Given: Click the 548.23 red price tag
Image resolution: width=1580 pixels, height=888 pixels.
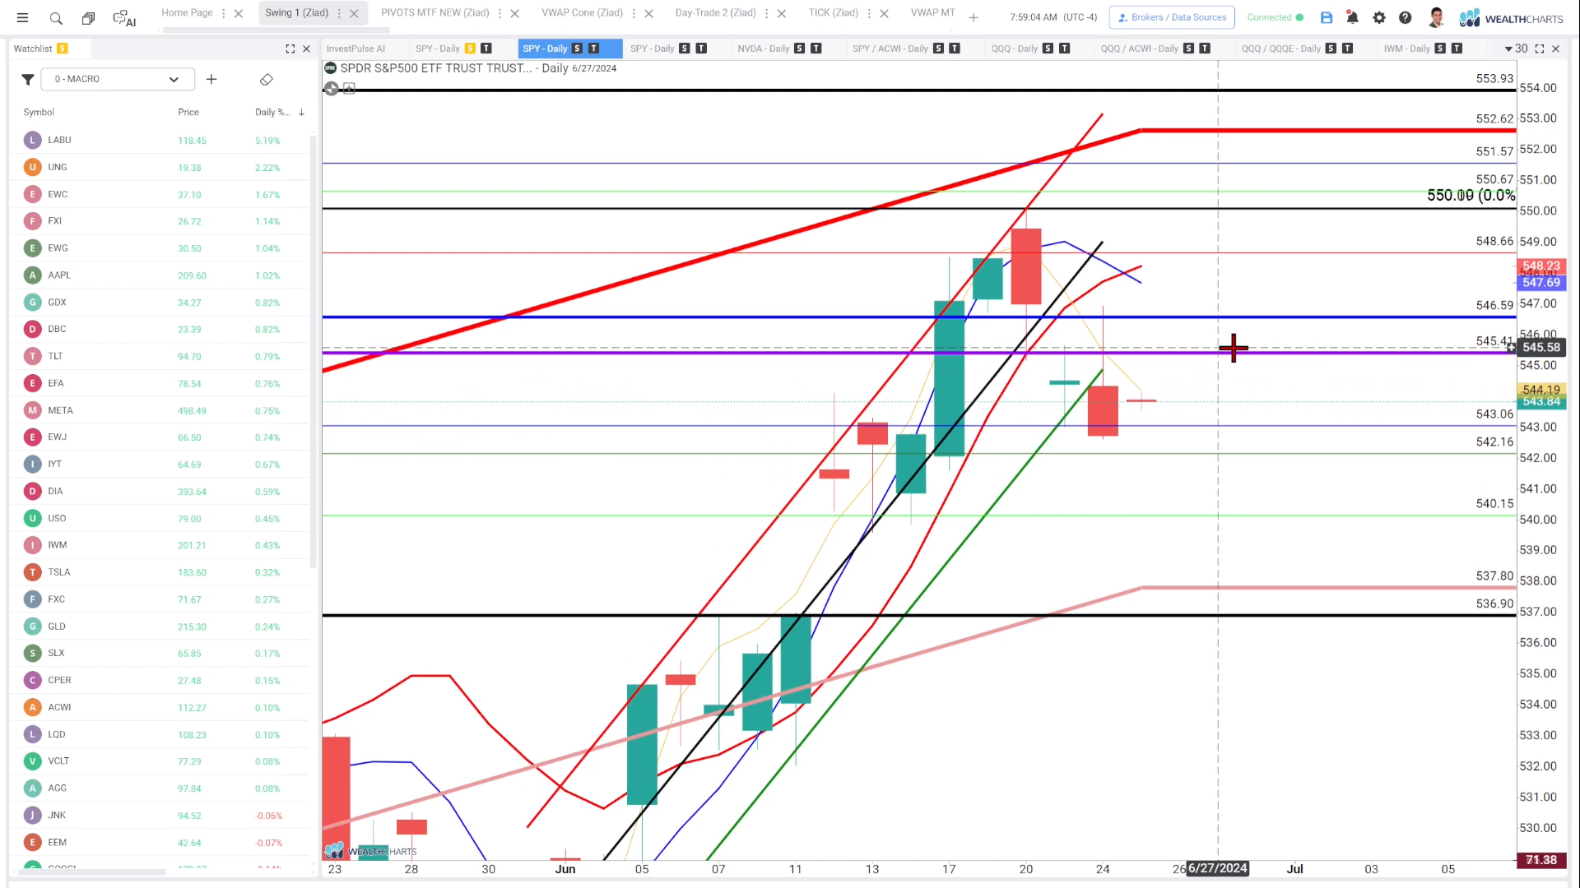Looking at the screenshot, I should [1540, 266].
